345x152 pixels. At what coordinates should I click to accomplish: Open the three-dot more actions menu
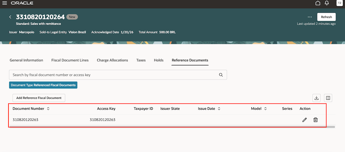click(x=310, y=17)
